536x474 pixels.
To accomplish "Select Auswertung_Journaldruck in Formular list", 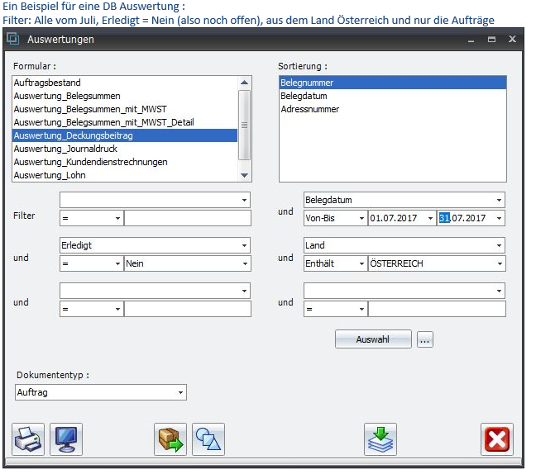I will pos(65,149).
